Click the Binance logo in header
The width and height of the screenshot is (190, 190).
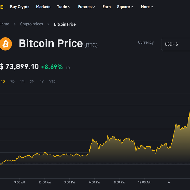point(2,7)
